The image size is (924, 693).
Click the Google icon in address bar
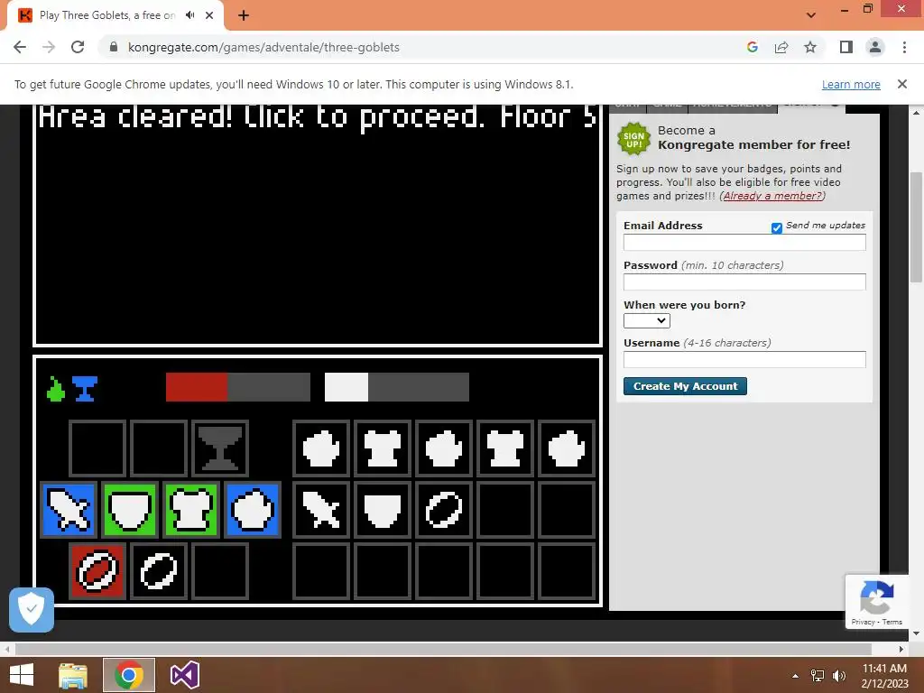pos(752,47)
